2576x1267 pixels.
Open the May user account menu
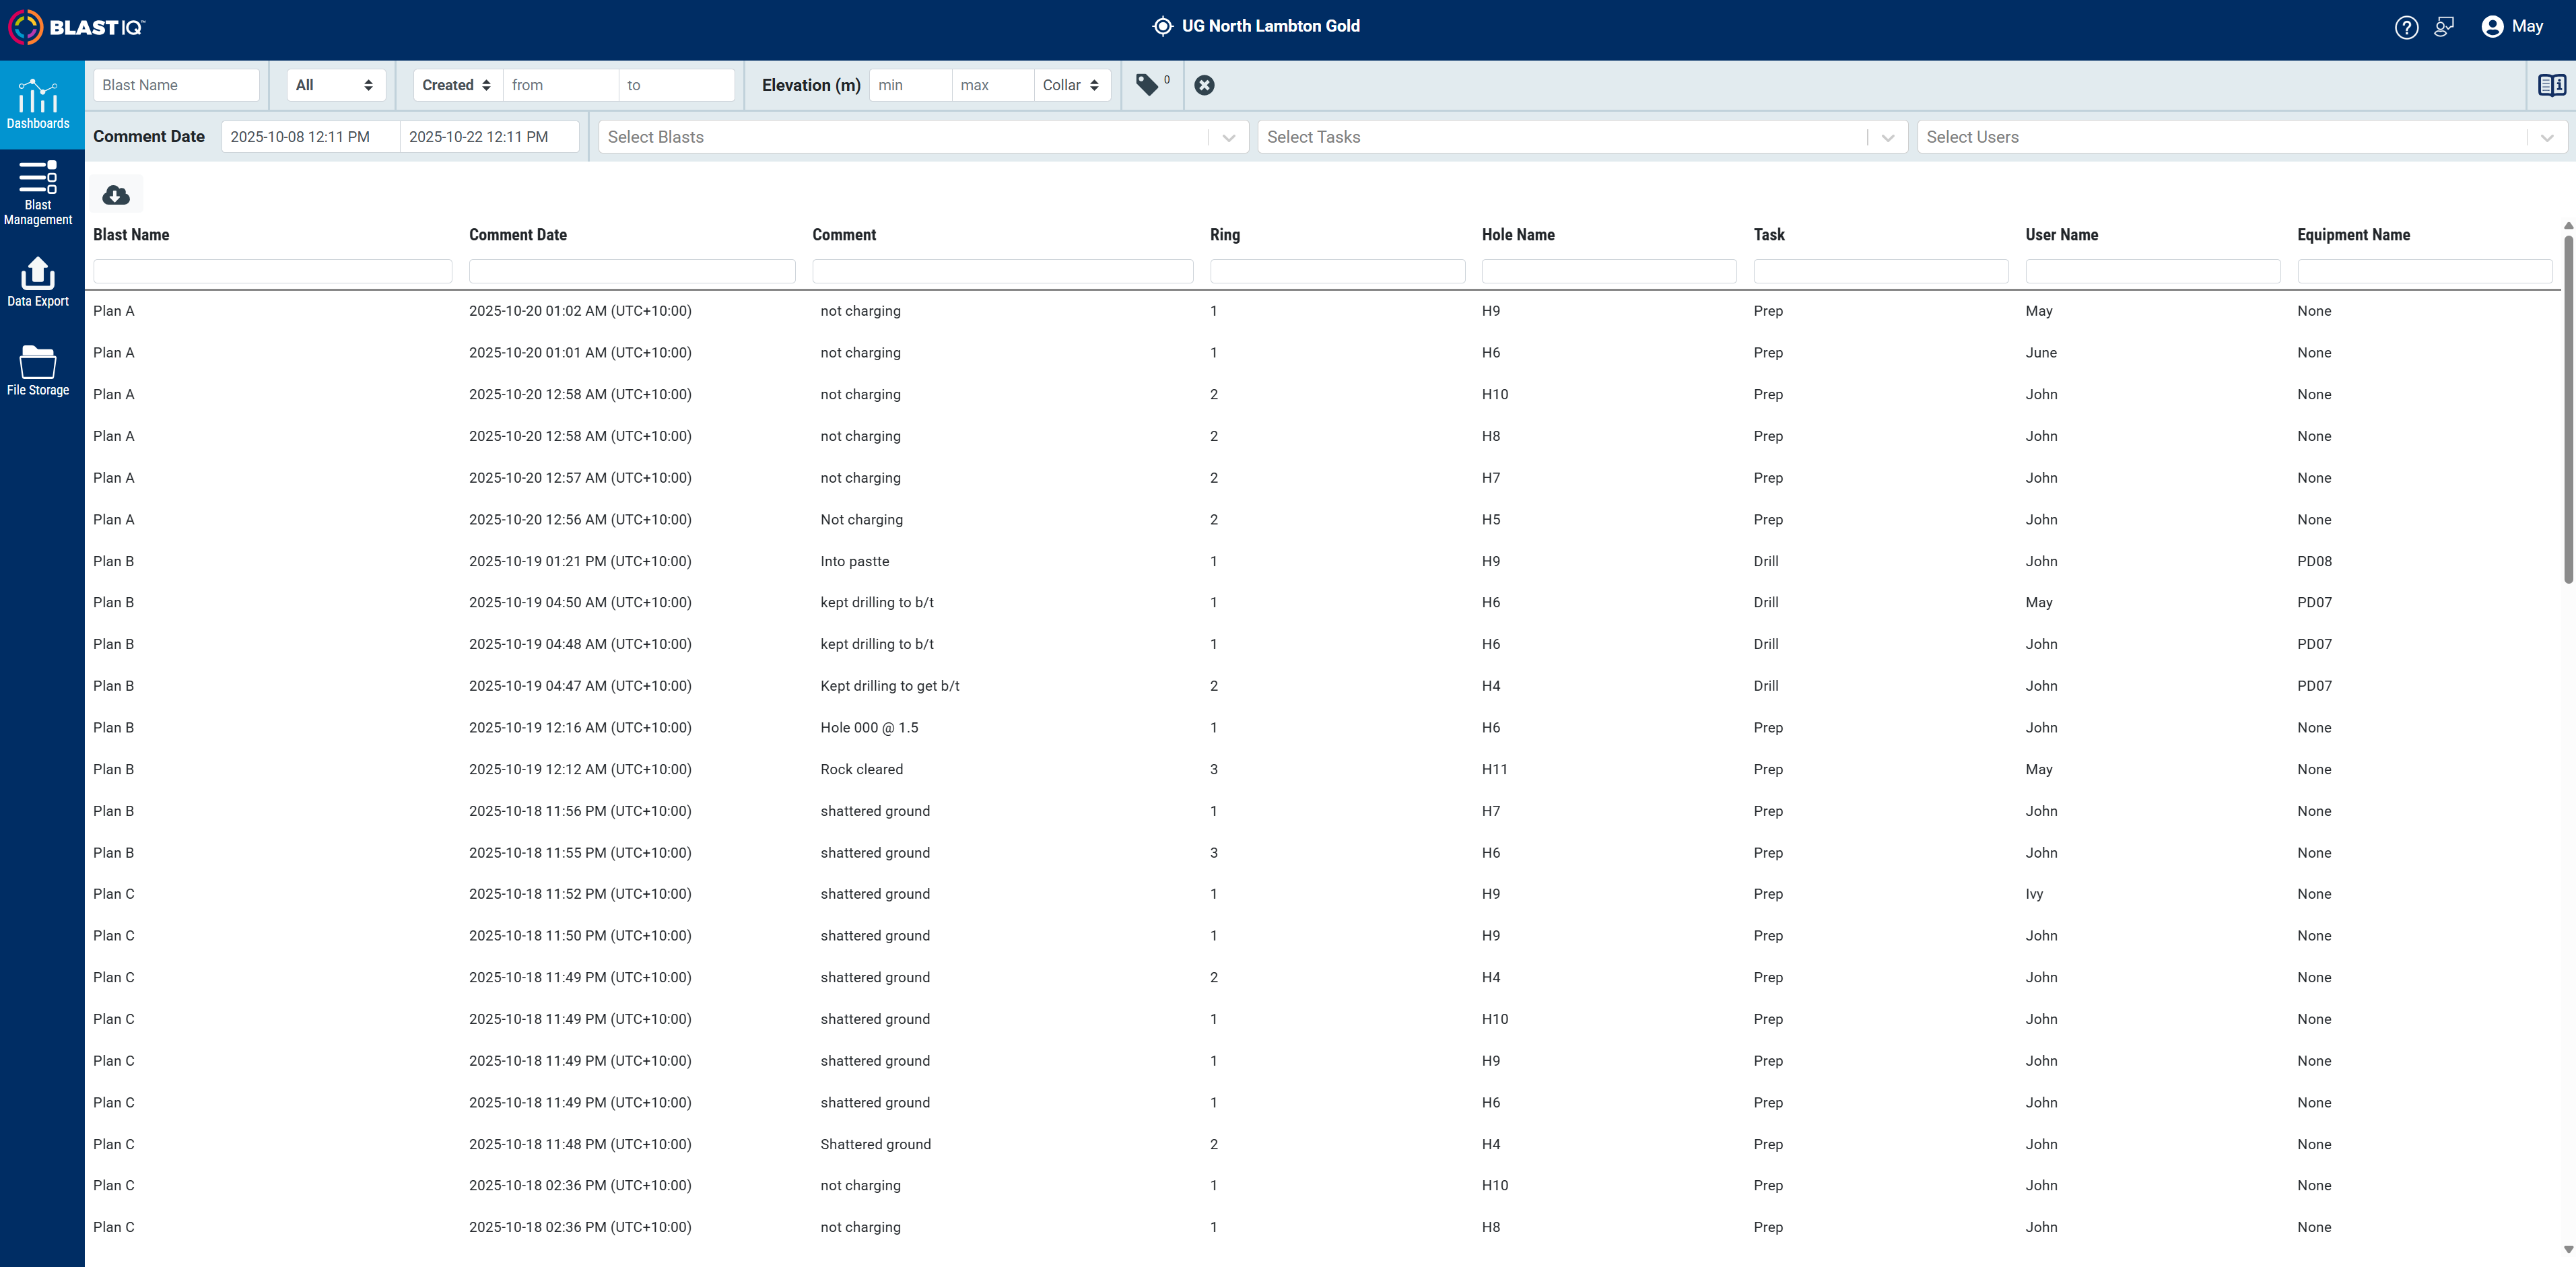point(2512,27)
